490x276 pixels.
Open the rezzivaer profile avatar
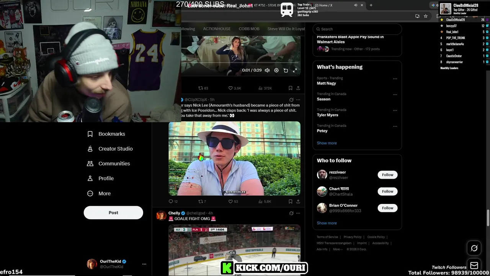322,175
